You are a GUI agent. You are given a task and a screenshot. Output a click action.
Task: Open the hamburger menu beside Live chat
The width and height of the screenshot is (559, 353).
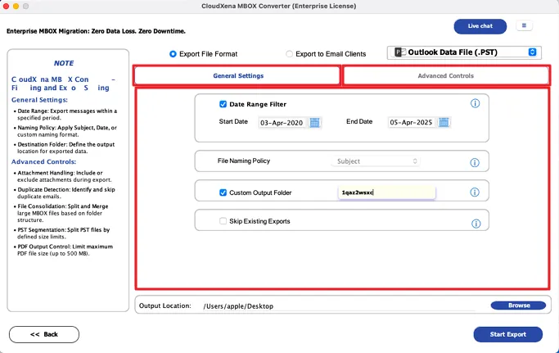[524, 25]
